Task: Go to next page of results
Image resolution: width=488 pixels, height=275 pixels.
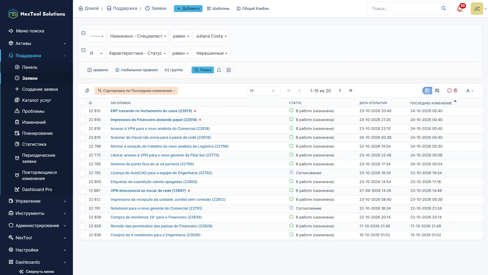Action: click(340, 90)
